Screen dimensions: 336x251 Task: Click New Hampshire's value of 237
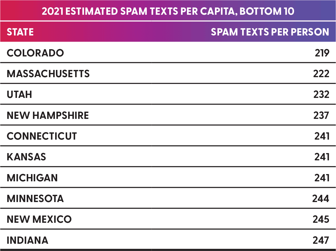[x=321, y=115]
